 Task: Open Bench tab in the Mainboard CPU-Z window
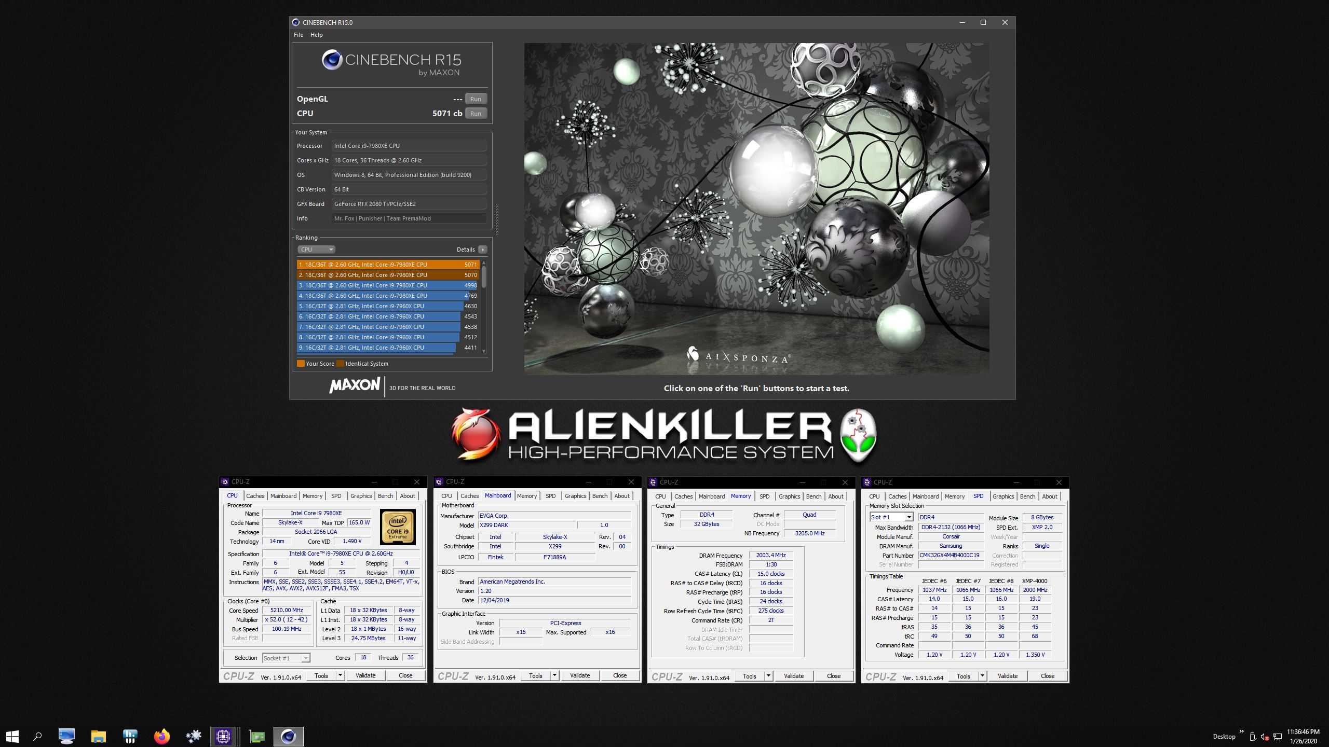click(600, 496)
